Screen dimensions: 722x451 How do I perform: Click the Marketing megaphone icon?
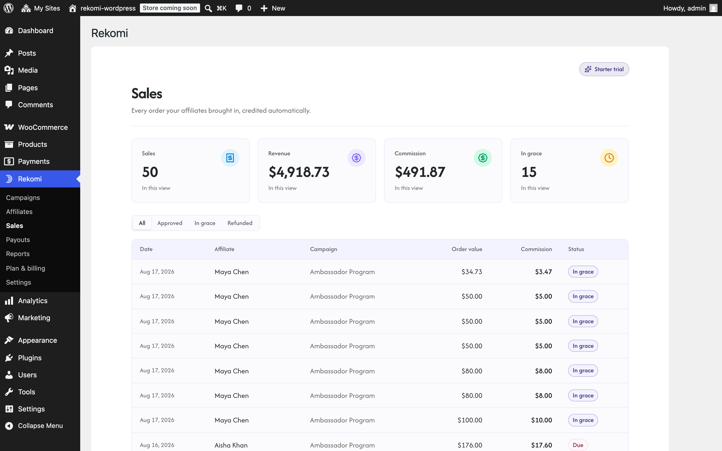coord(9,317)
